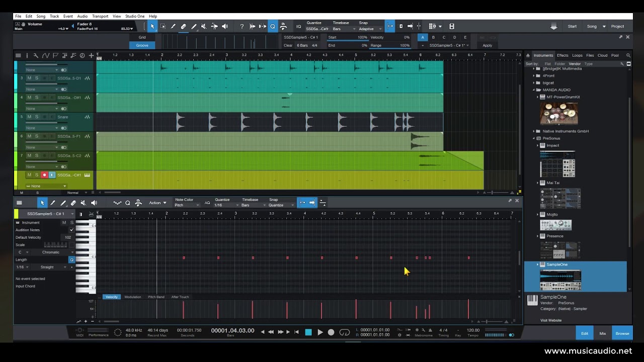Click the Apply groove button
The width and height of the screenshot is (644, 362).
coord(488,45)
